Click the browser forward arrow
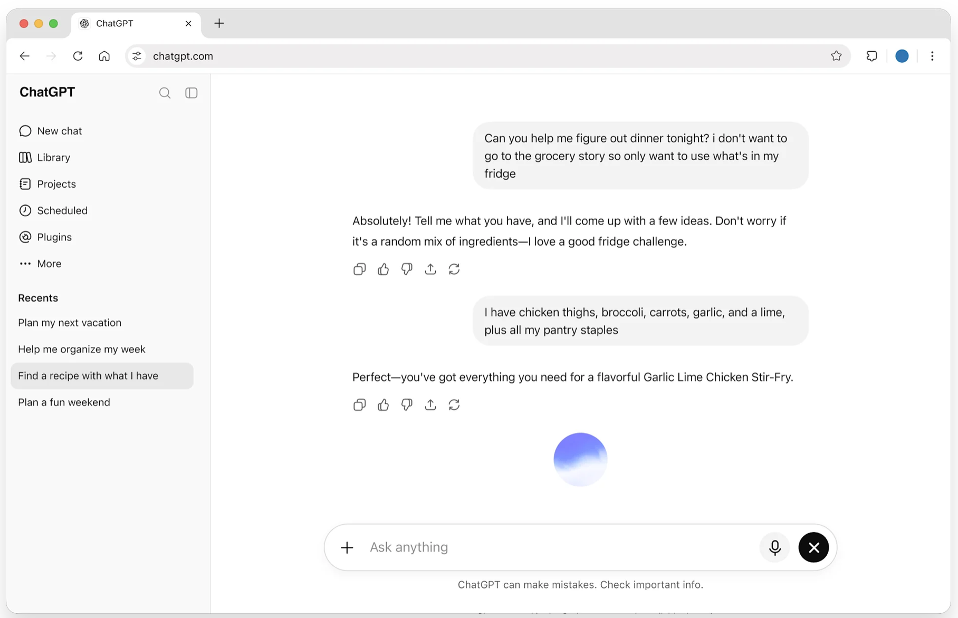 pyautogui.click(x=51, y=56)
